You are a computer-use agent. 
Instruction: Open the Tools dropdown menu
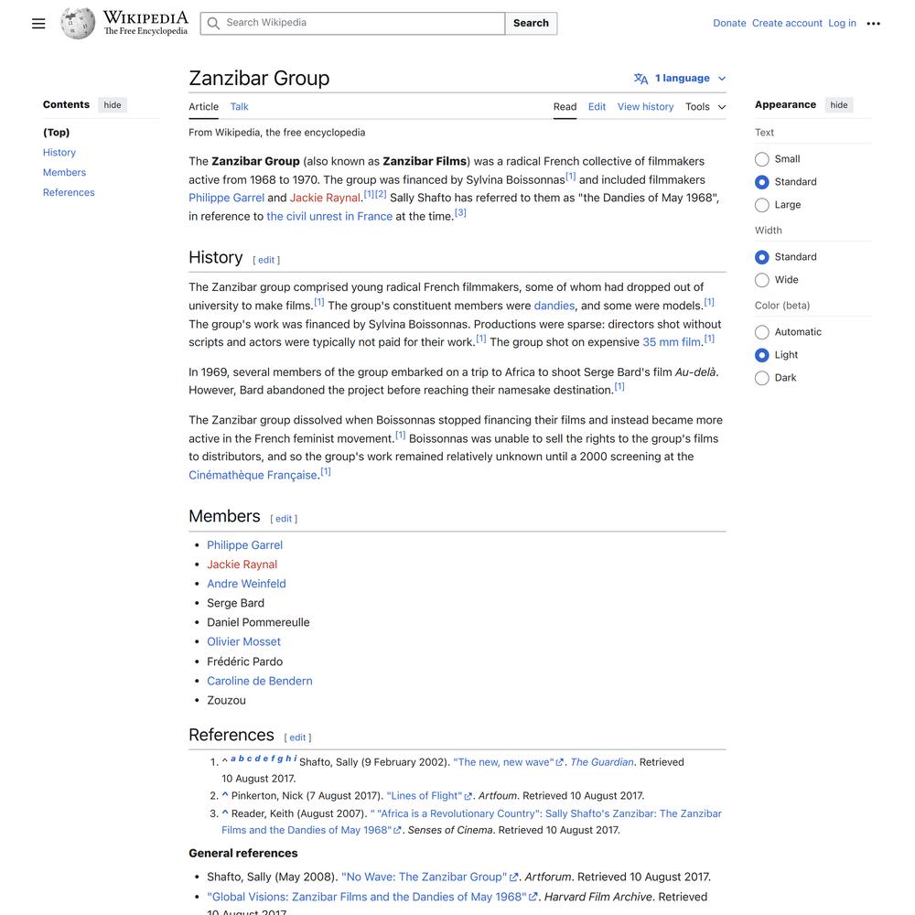(x=705, y=107)
